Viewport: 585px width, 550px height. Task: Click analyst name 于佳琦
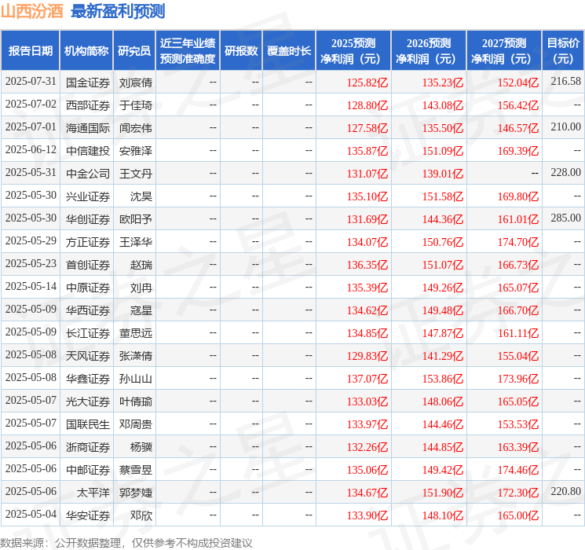[x=135, y=105]
